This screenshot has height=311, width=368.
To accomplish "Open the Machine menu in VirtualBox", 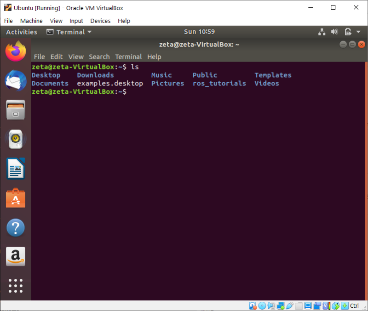I will pyautogui.click(x=31, y=21).
